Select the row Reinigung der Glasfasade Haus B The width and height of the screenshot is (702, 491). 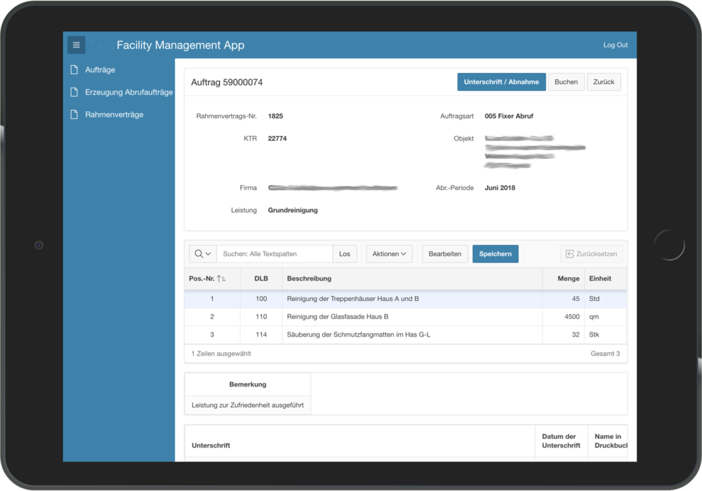[338, 316]
